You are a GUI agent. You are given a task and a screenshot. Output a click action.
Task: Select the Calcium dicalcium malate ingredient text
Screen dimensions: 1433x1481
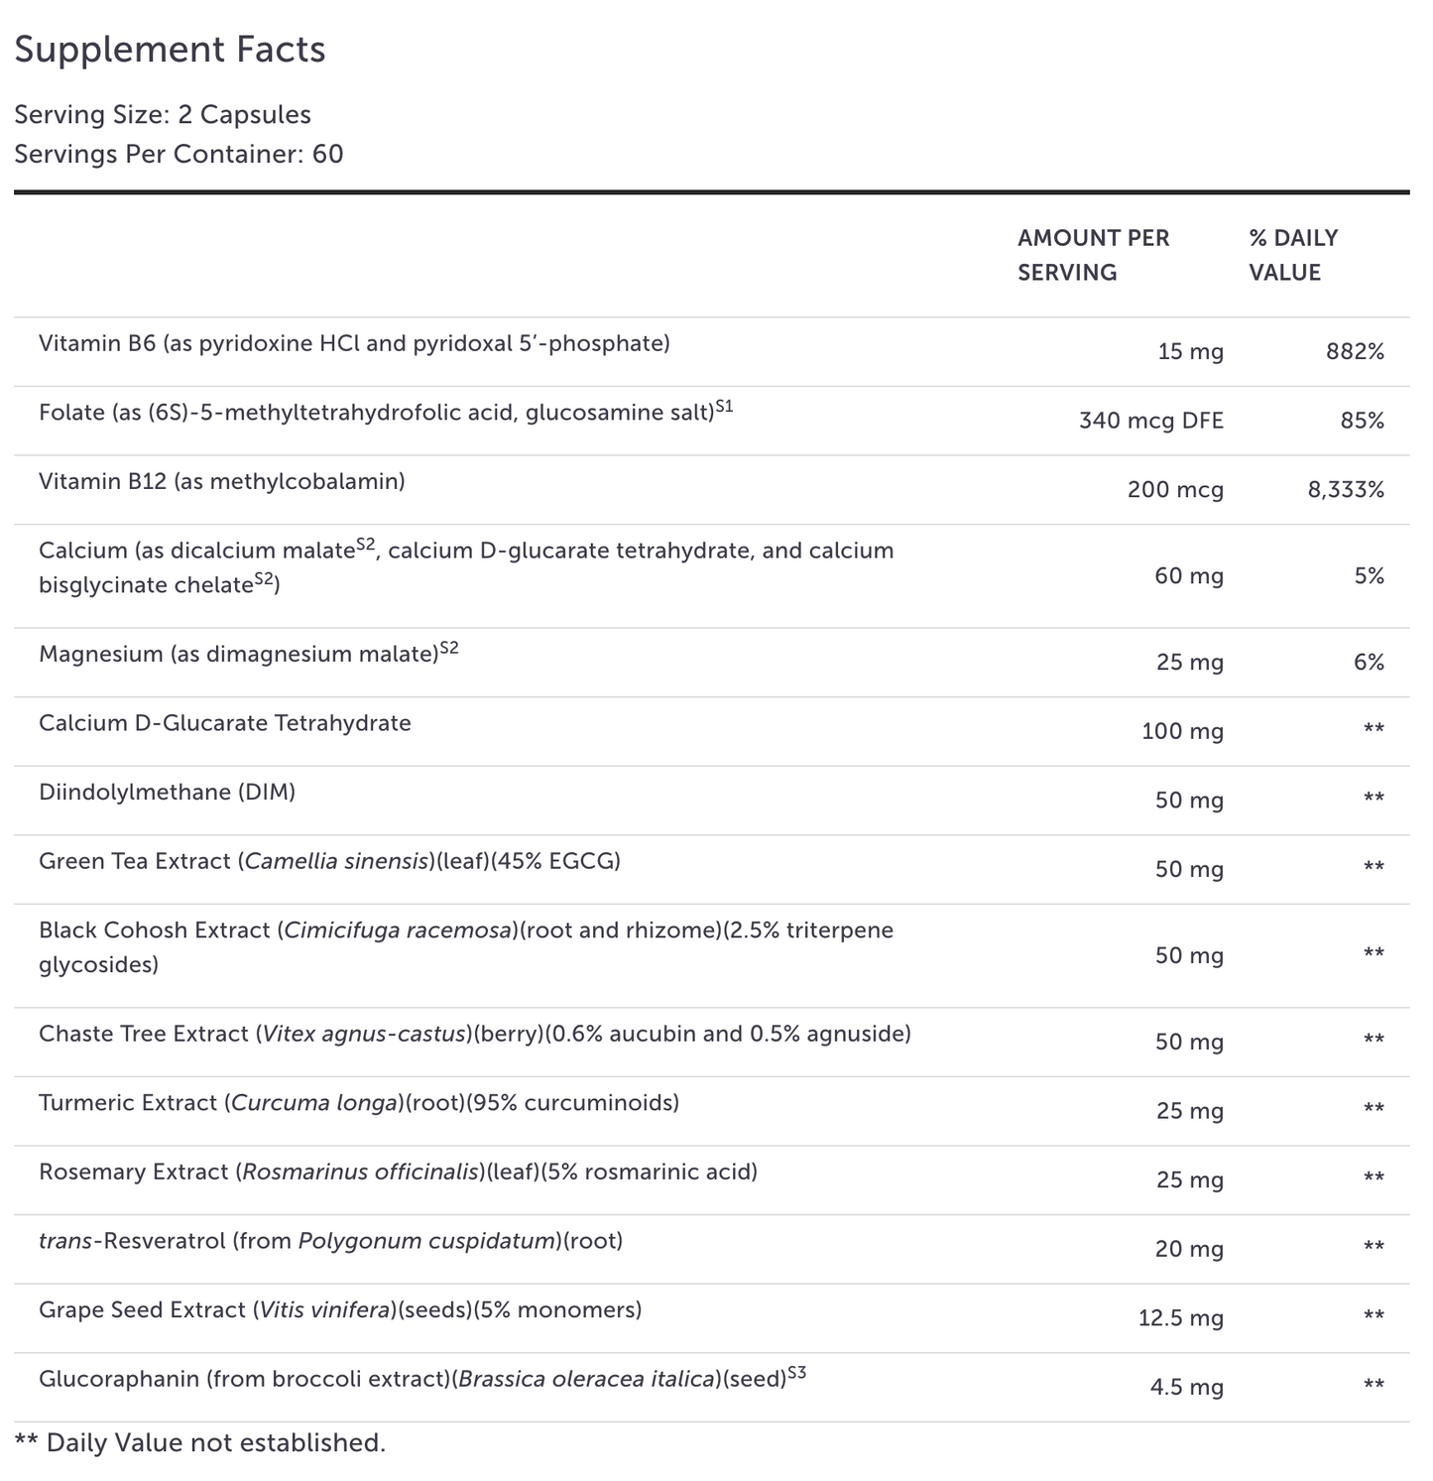click(x=466, y=567)
